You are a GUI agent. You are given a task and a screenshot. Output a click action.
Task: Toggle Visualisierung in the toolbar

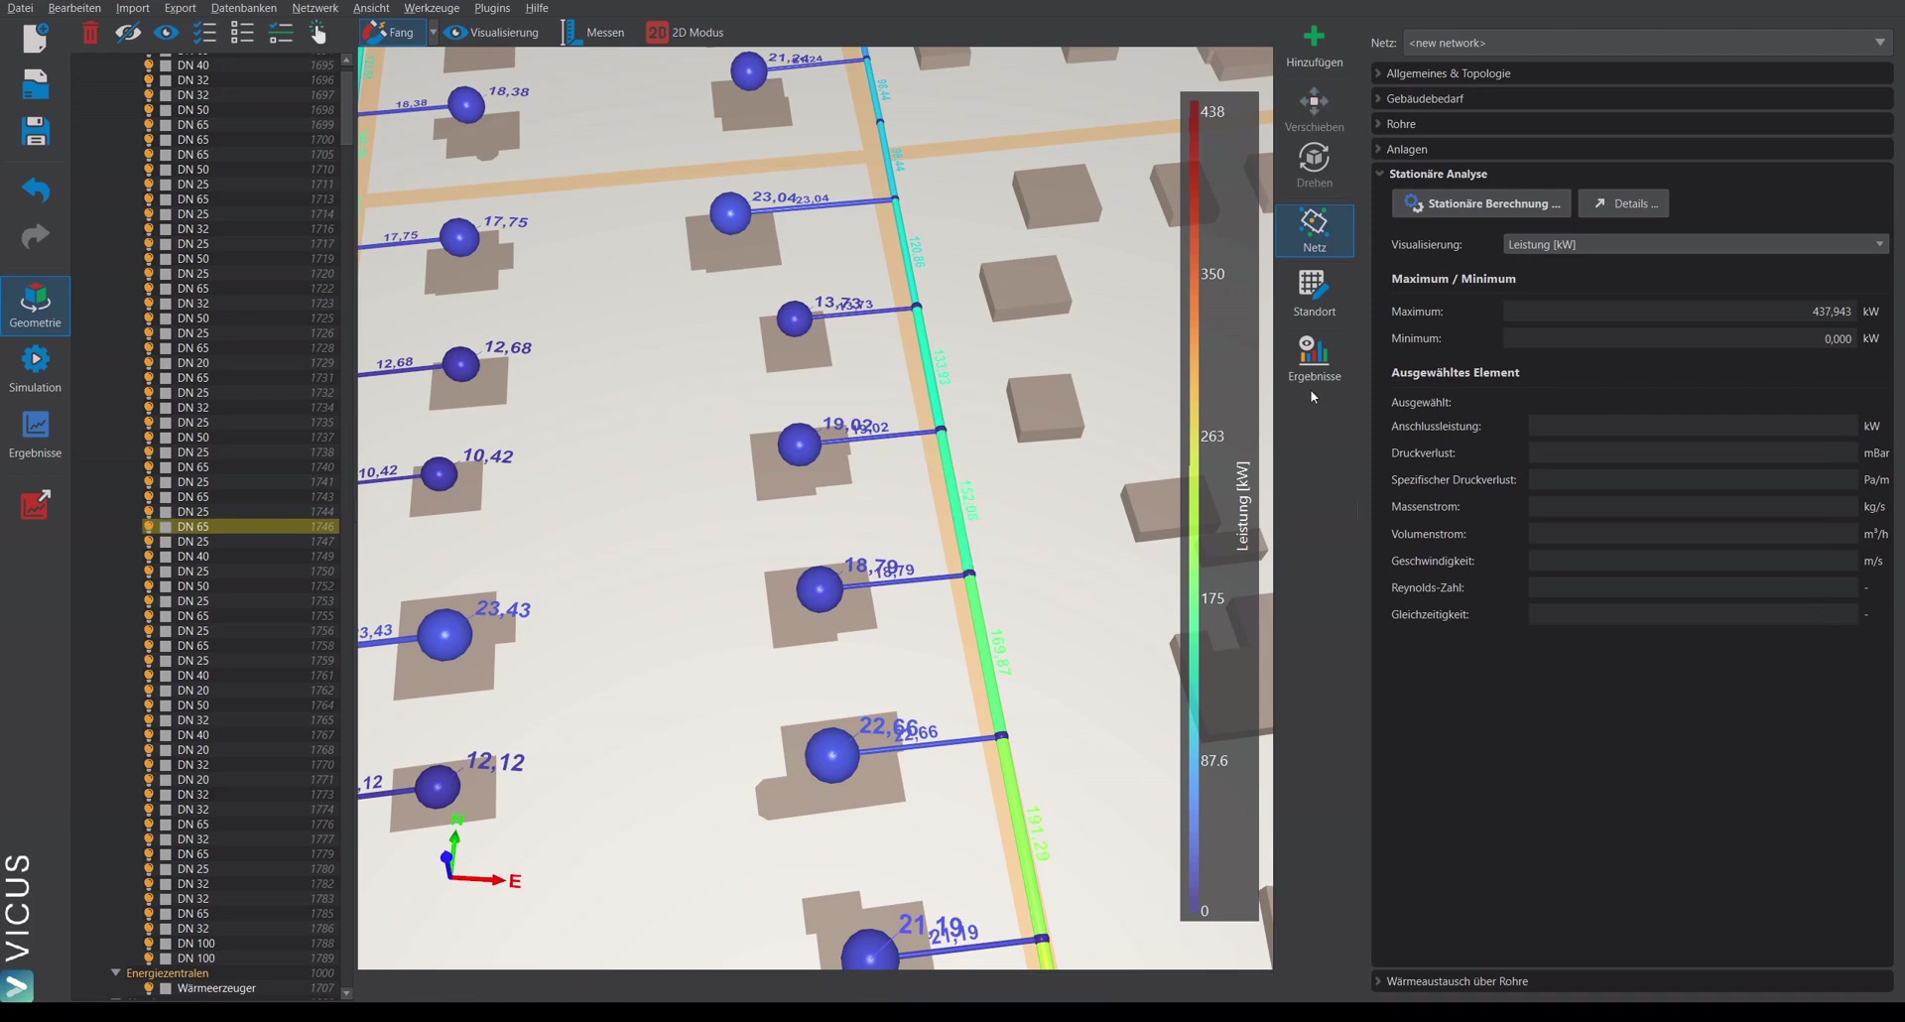tap(492, 33)
